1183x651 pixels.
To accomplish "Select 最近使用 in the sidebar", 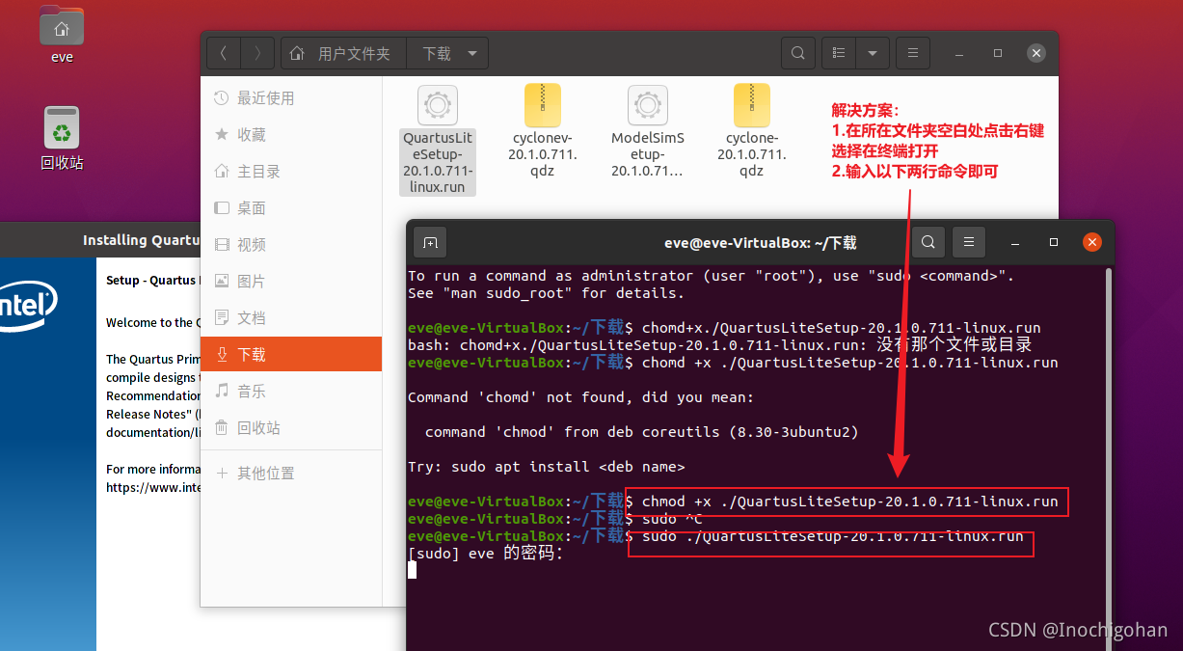I will tap(291, 98).
